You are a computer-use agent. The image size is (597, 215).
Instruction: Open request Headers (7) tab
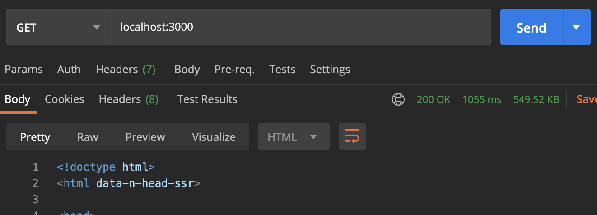[x=126, y=70]
